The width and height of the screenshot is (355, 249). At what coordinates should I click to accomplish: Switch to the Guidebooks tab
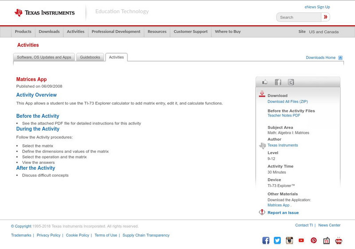(90, 57)
